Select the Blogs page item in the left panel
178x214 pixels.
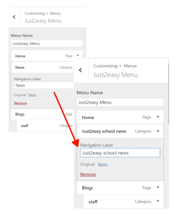point(42,114)
